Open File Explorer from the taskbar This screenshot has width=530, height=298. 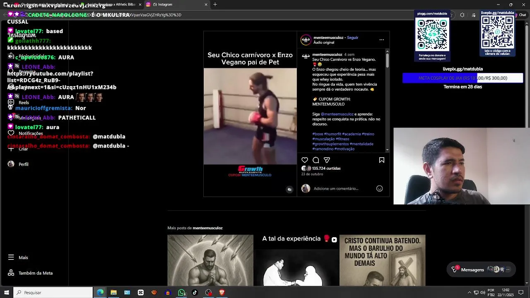[x=113, y=293]
